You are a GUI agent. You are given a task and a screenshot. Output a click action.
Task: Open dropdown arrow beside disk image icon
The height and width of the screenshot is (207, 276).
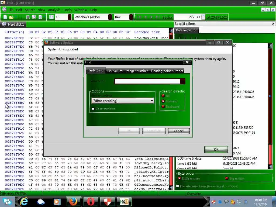[x=44, y=17]
